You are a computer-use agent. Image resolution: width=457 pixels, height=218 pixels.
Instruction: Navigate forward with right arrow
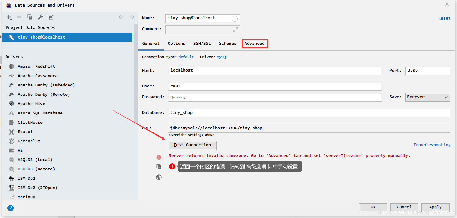coord(132,17)
